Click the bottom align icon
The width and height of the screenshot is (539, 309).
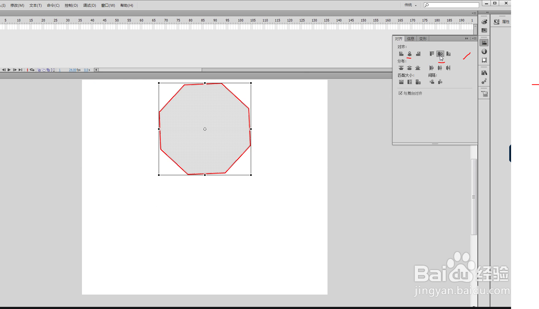tap(448, 54)
